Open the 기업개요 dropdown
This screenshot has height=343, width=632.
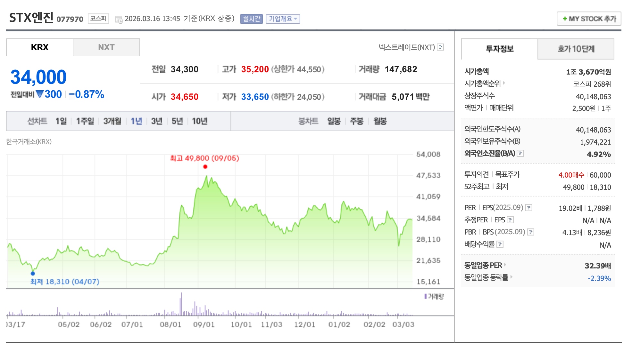(x=283, y=19)
